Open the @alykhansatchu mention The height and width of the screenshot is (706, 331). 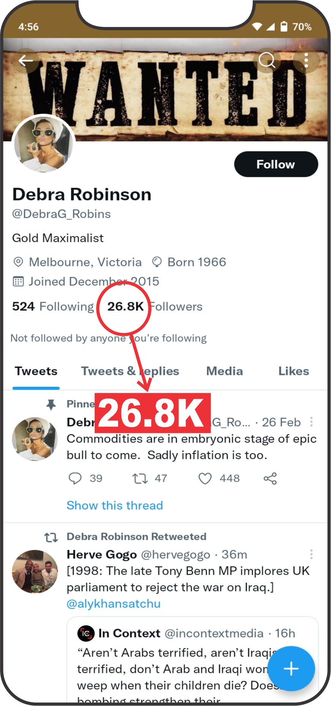coord(113,604)
